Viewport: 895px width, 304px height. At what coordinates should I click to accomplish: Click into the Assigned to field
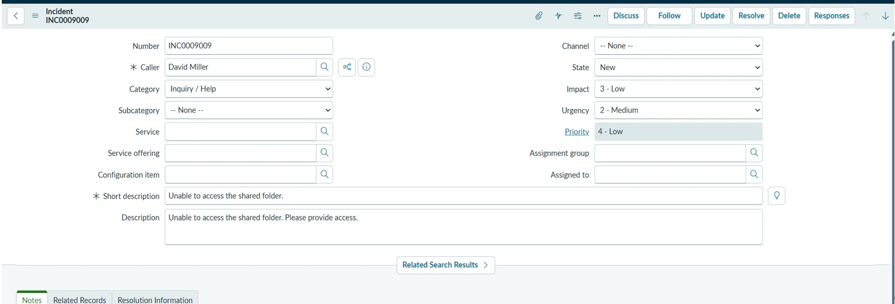pos(670,174)
